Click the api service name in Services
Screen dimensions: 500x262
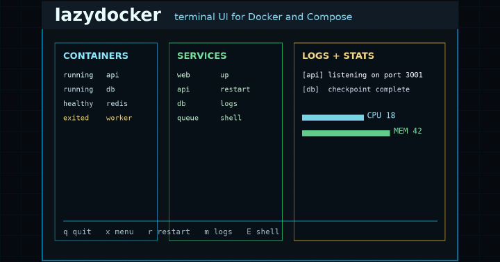tap(183, 89)
